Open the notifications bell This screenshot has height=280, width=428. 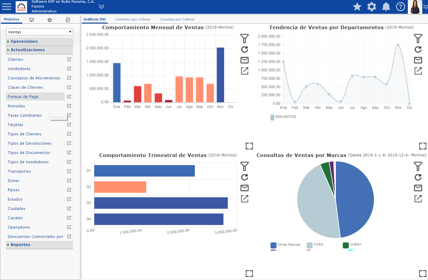pos(386,7)
